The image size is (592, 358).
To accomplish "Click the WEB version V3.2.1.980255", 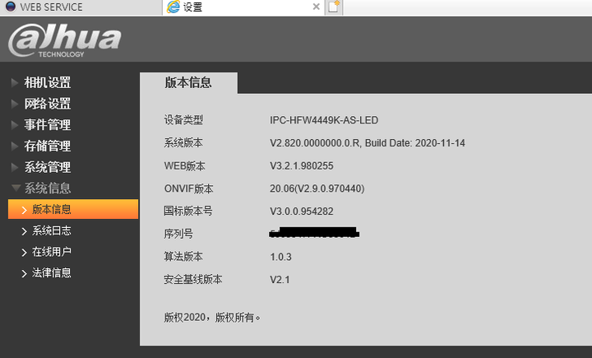I will (x=302, y=166).
